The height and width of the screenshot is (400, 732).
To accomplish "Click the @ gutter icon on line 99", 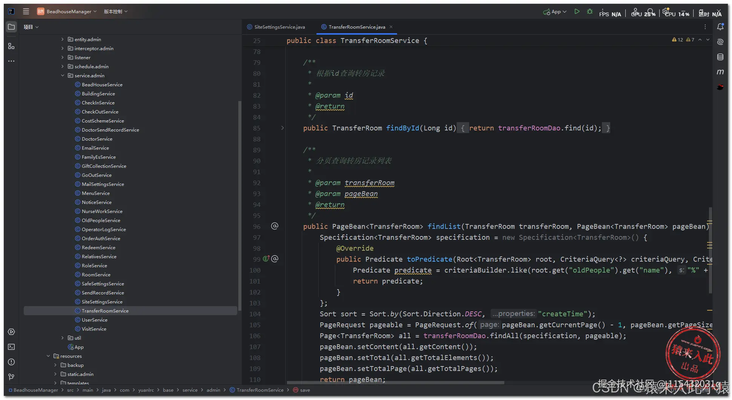I will click(275, 259).
